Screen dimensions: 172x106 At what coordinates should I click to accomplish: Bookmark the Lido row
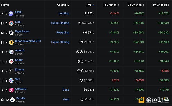(x=2, y=23)
